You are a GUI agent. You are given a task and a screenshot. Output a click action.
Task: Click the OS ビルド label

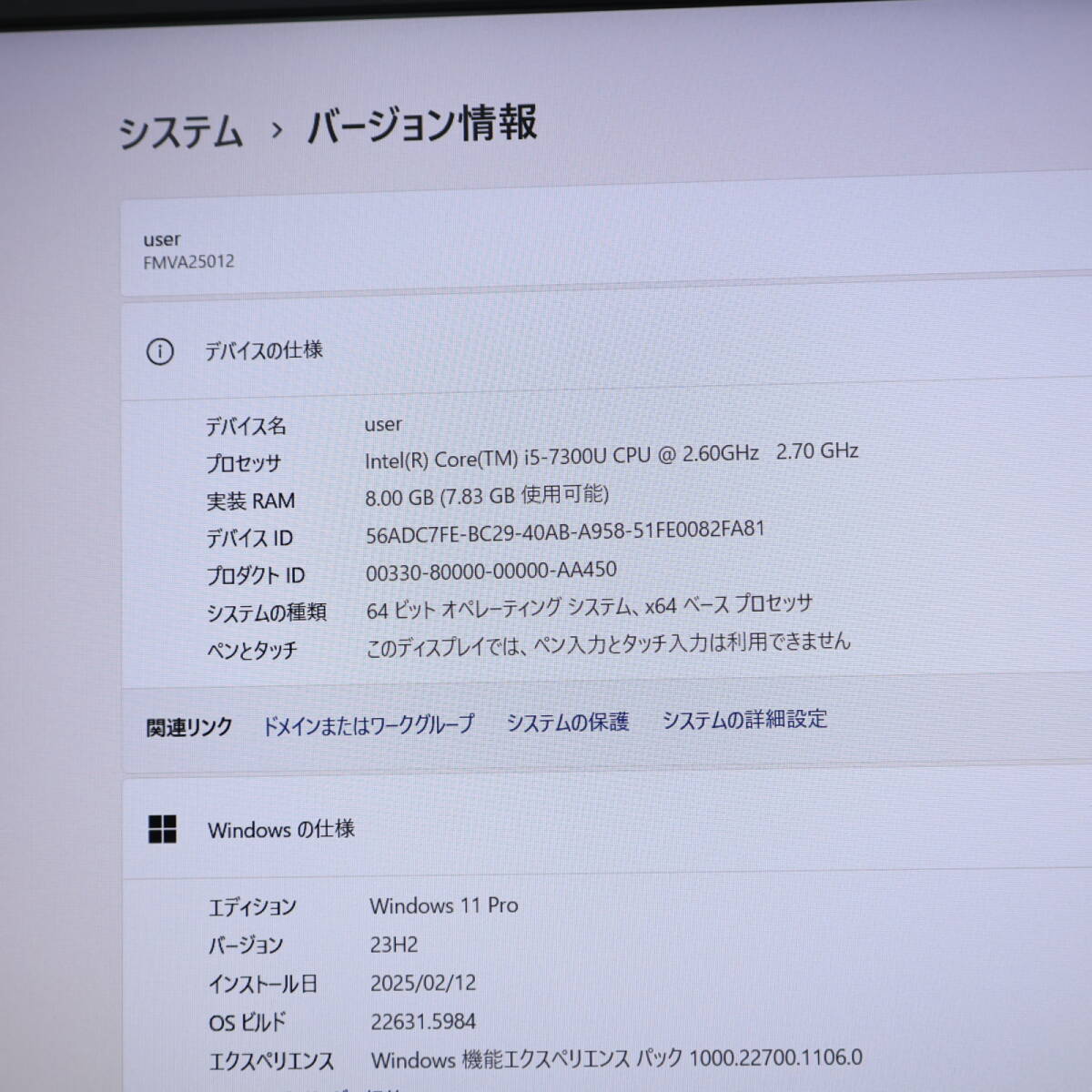tap(248, 1023)
